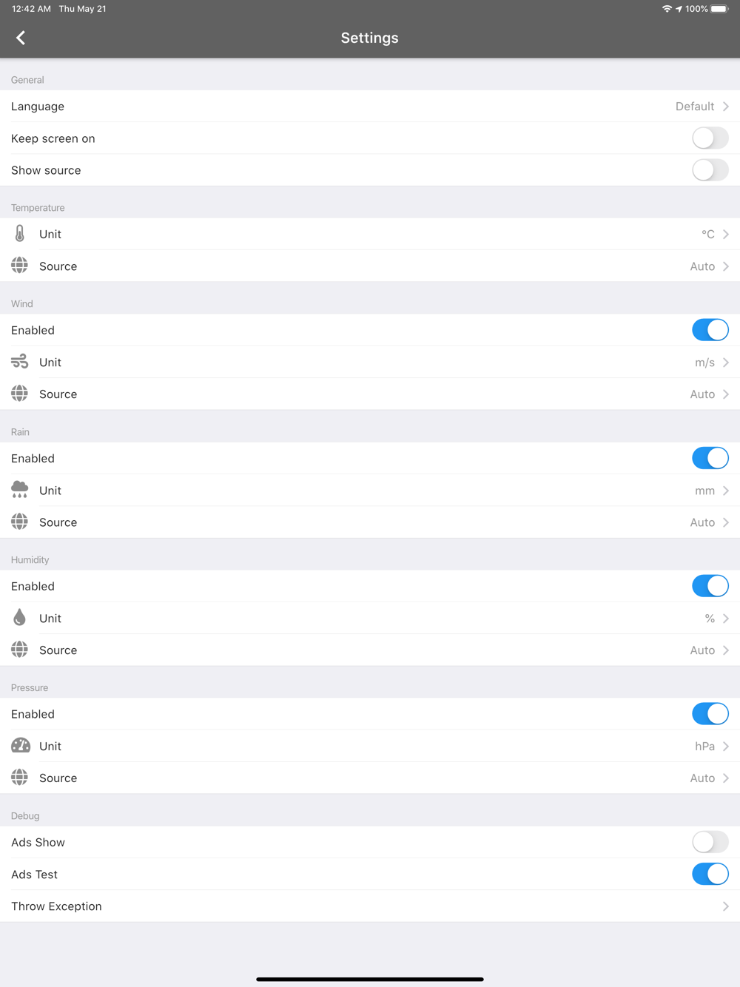The image size is (740, 987).
Task: Open Language selection showing Default
Action: [370, 107]
